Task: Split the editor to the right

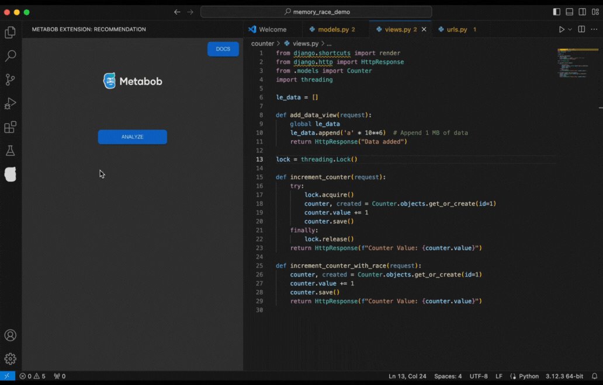Action: tap(581, 29)
